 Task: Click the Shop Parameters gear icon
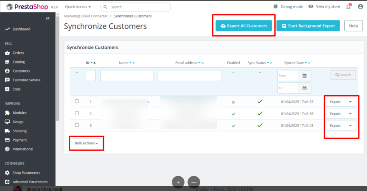[7, 173]
